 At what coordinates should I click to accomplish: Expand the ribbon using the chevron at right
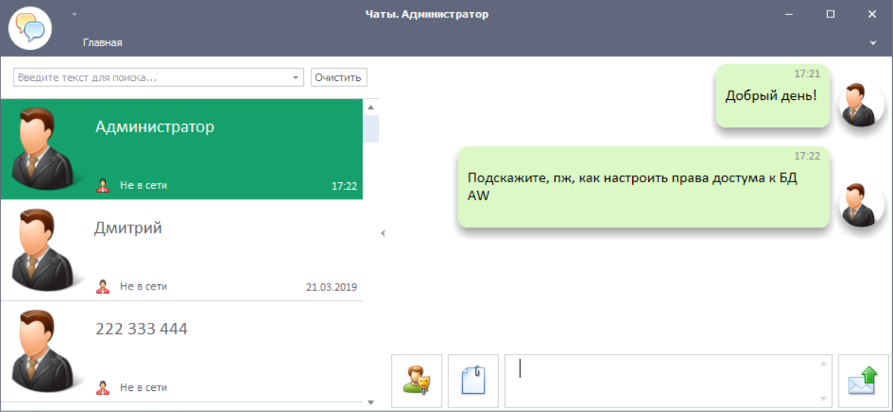[x=873, y=43]
